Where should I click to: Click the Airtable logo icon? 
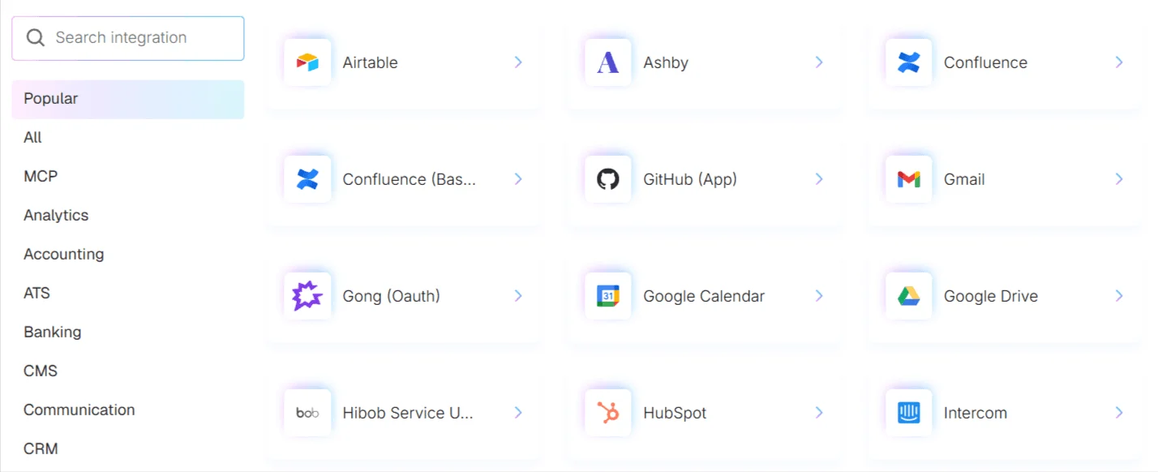click(307, 62)
